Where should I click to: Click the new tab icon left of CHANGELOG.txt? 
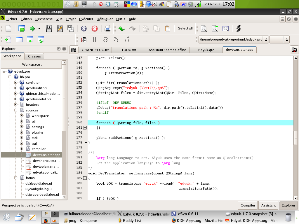tap(74, 50)
